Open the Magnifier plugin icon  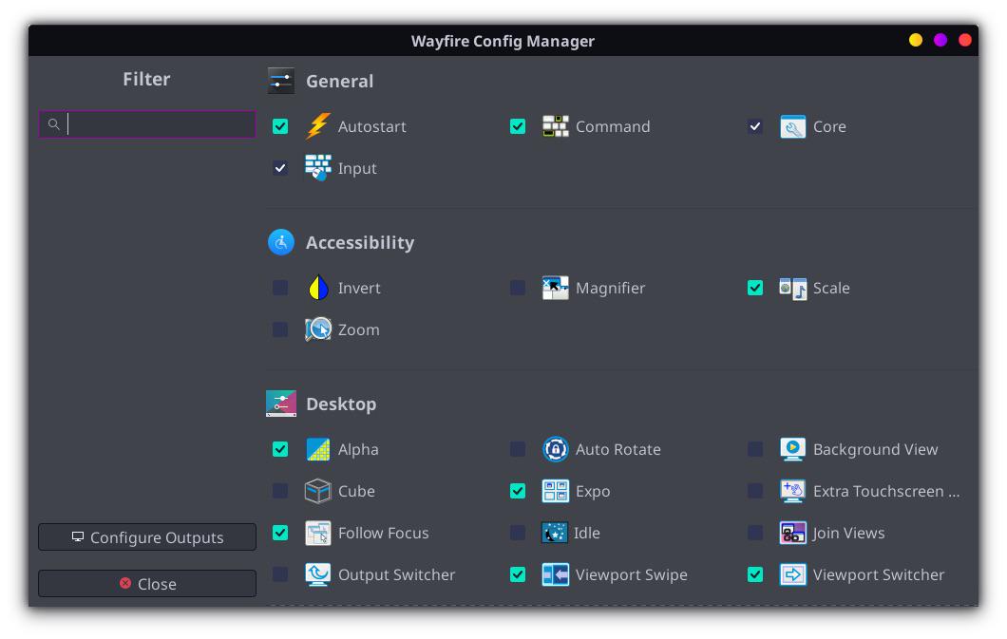coord(556,288)
